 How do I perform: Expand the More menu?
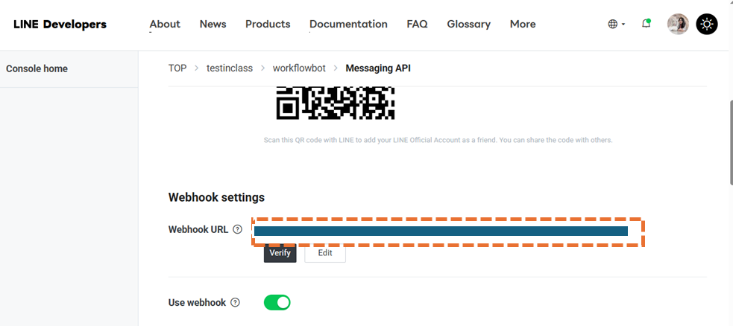523,24
